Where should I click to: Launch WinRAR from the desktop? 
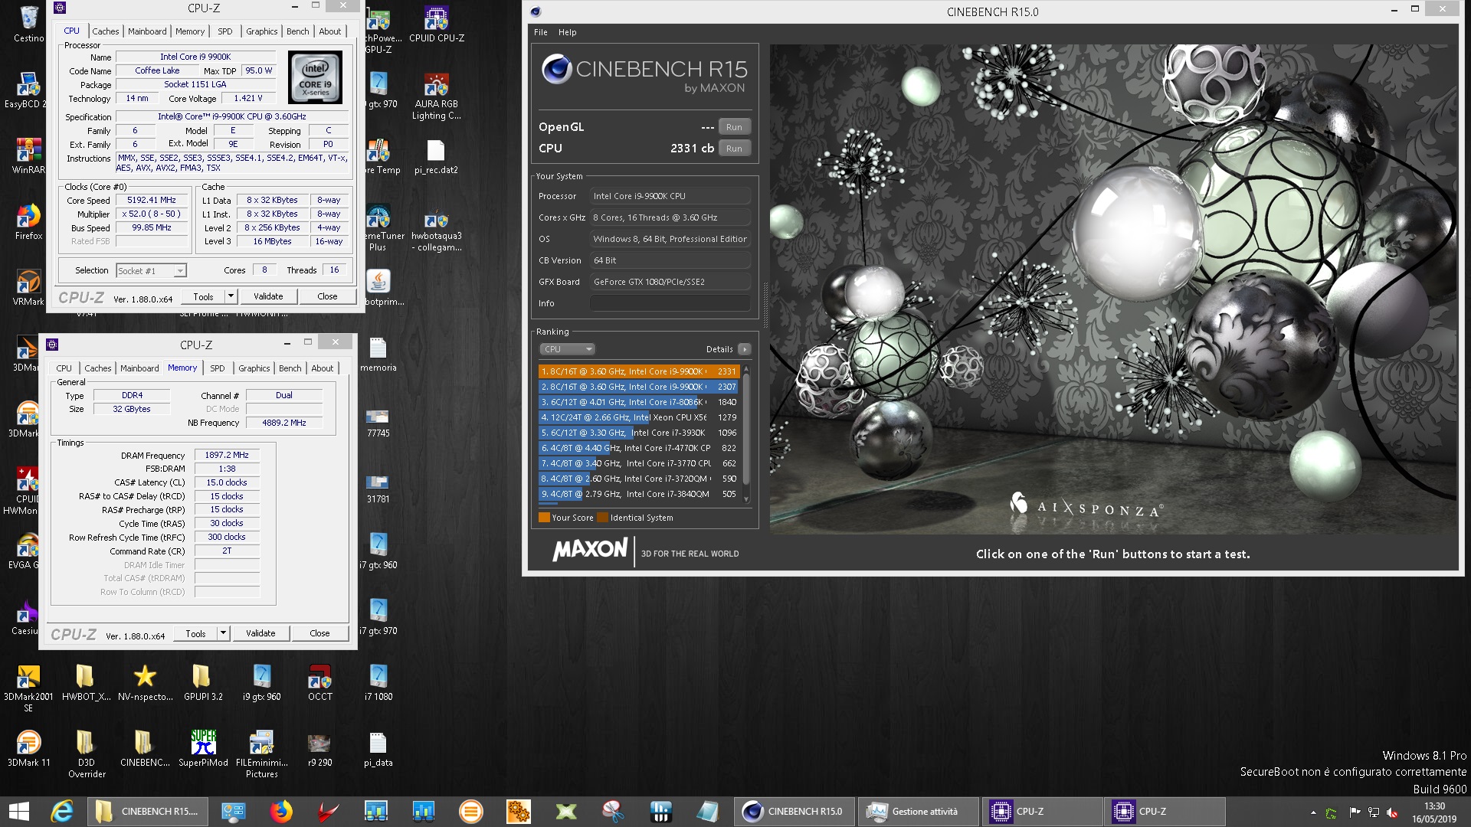[x=28, y=155]
